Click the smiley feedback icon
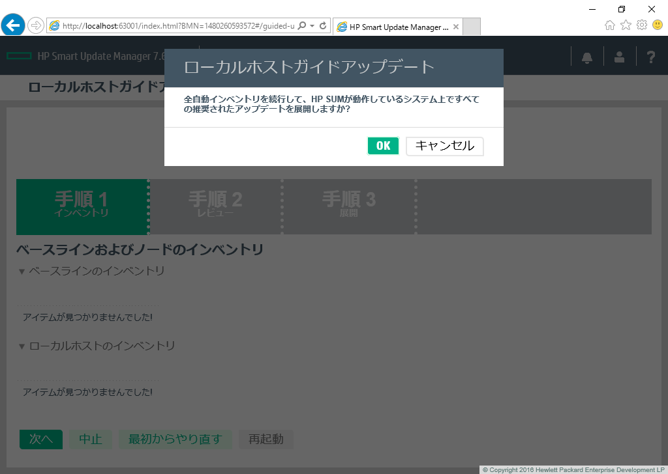 coord(658,25)
